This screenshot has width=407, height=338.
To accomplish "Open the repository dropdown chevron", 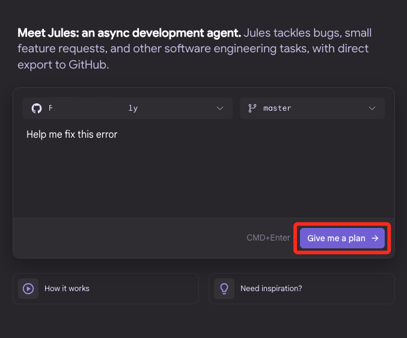I will pyautogui.click(x=220, y=108).
